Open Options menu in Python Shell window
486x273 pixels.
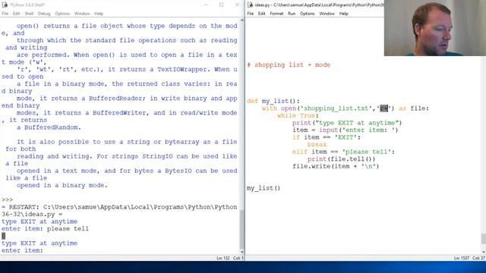[62, 14]
